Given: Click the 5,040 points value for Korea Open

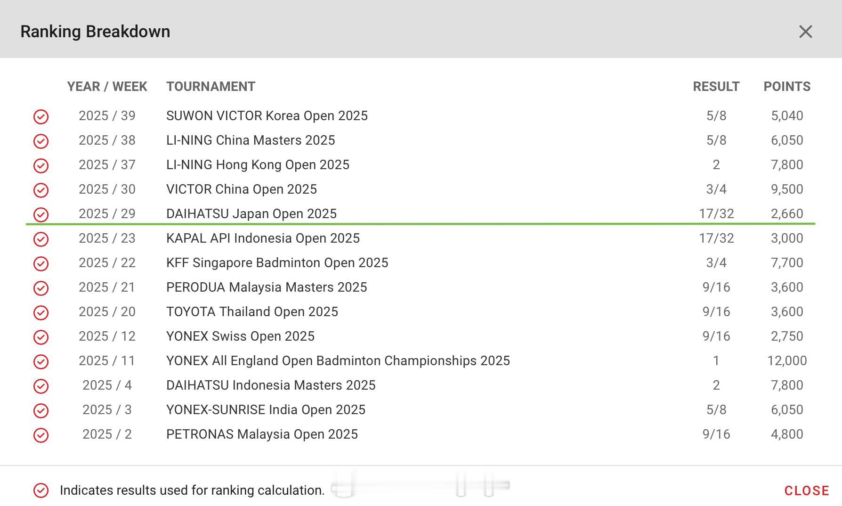Looking at the screenshot, I should (787, 116).
